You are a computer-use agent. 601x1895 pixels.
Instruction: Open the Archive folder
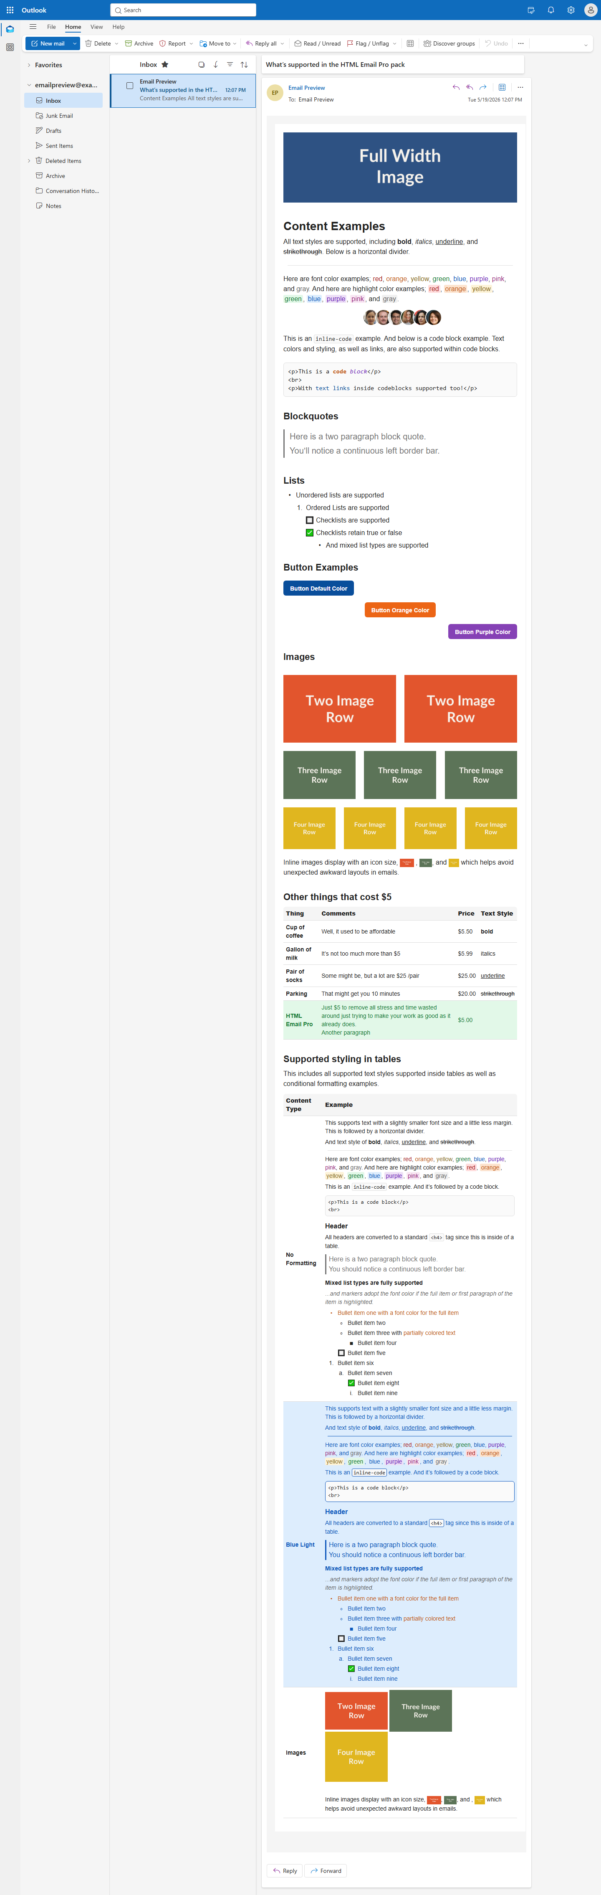64,176
